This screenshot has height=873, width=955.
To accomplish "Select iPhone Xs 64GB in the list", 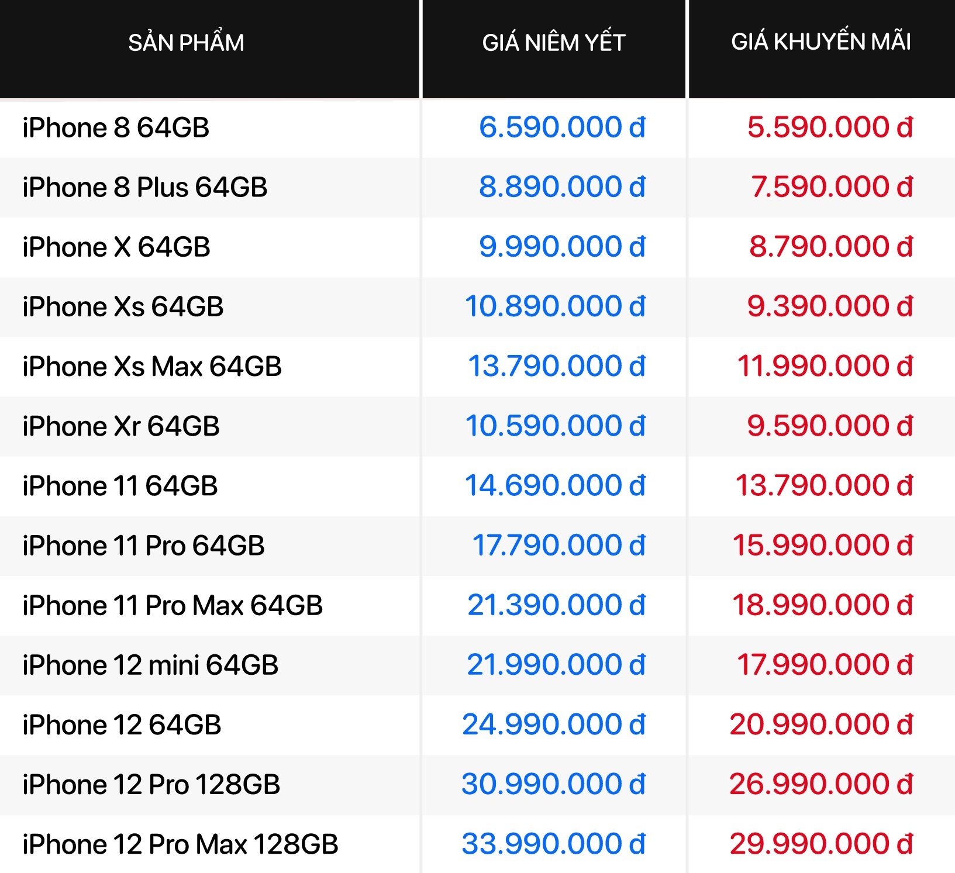I will pyautogui.click(x=123, y=307).
